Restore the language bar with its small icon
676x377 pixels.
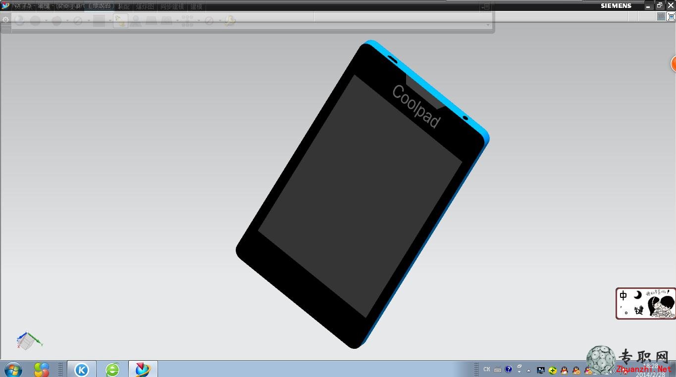pyautogui.click(x=520, y=367)
